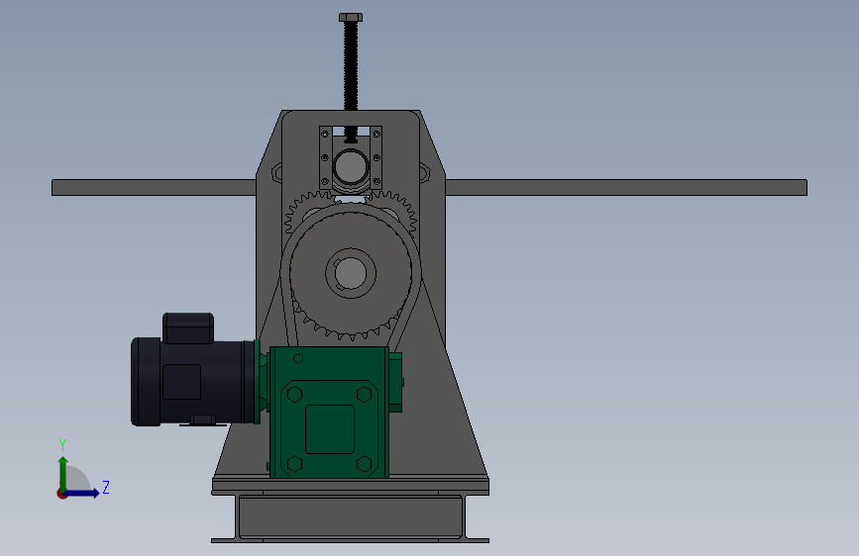Select the green Y axis arrow
The height and width of the screenshot is (556, 859).
63,475
